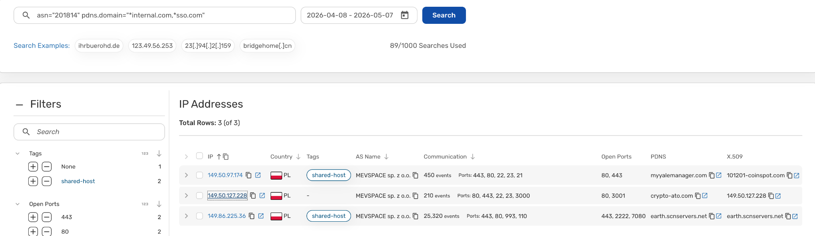The image size is (815, 236).
Task: Check the 149.50.127.228 row checkbox
Action: click(199, 195)
